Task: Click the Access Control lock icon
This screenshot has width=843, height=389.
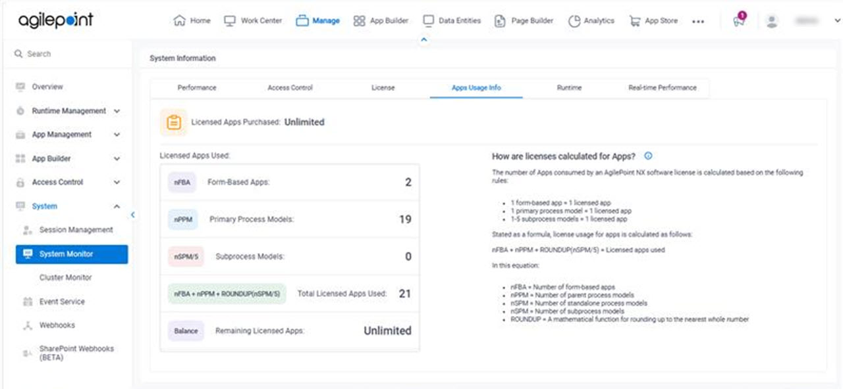Action: (20, 182)
